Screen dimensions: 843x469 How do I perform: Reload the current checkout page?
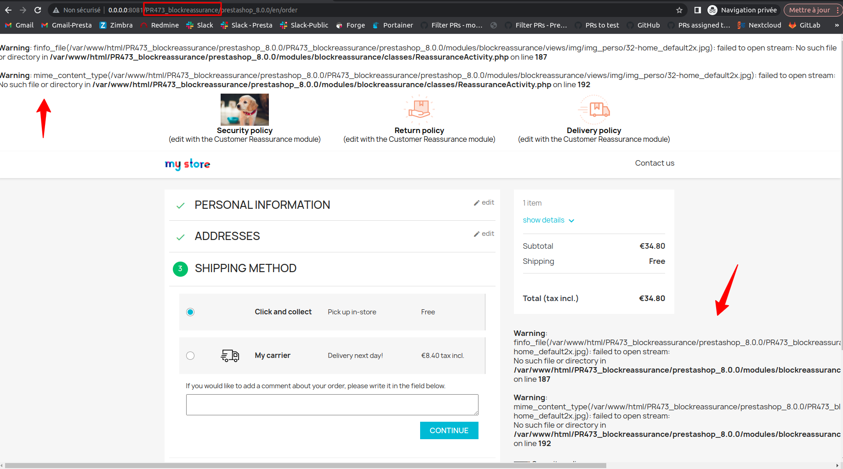(x=38, y=10)
